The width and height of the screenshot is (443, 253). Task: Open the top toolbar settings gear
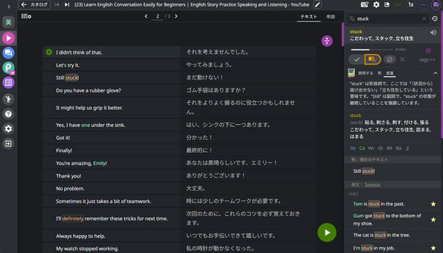376,4
